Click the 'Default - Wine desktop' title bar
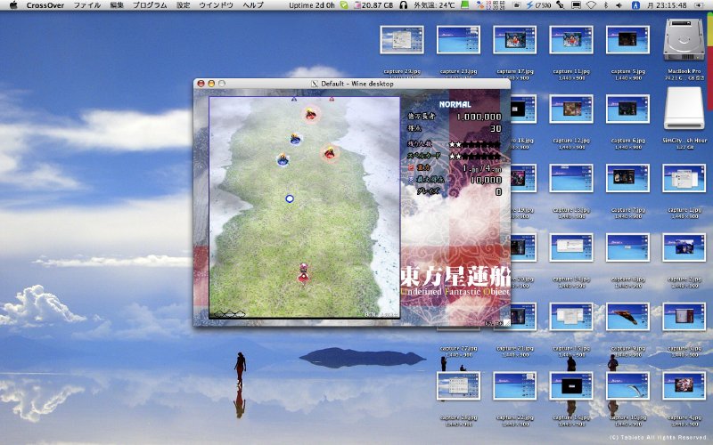Viewport: 713px width, 445px height. tap(351, 84)
